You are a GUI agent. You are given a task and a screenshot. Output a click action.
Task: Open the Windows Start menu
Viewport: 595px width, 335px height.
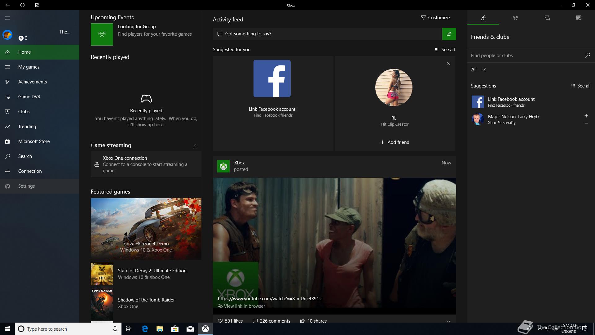(7, 329)
